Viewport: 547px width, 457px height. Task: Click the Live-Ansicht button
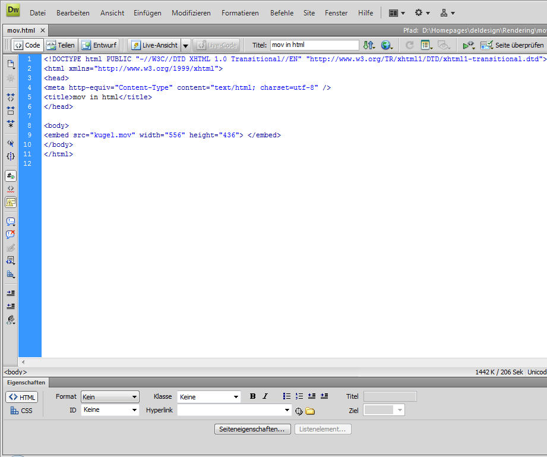[x=154, y=45]
